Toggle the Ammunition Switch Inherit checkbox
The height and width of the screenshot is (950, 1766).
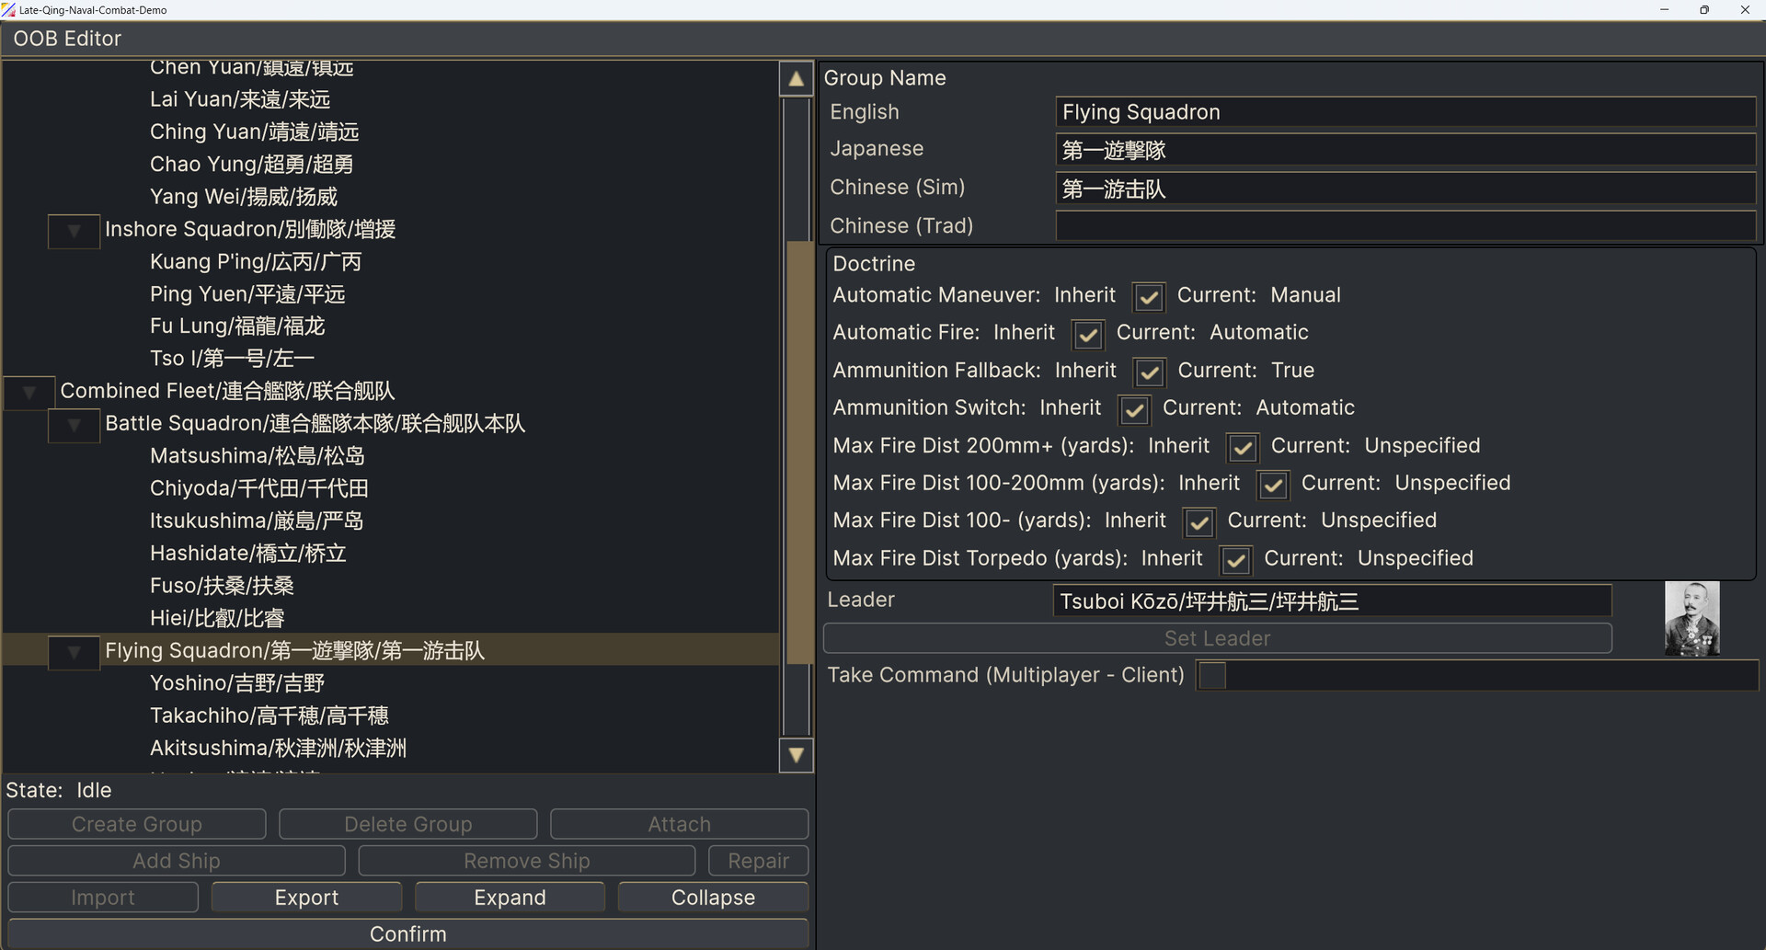(1133, 410)
